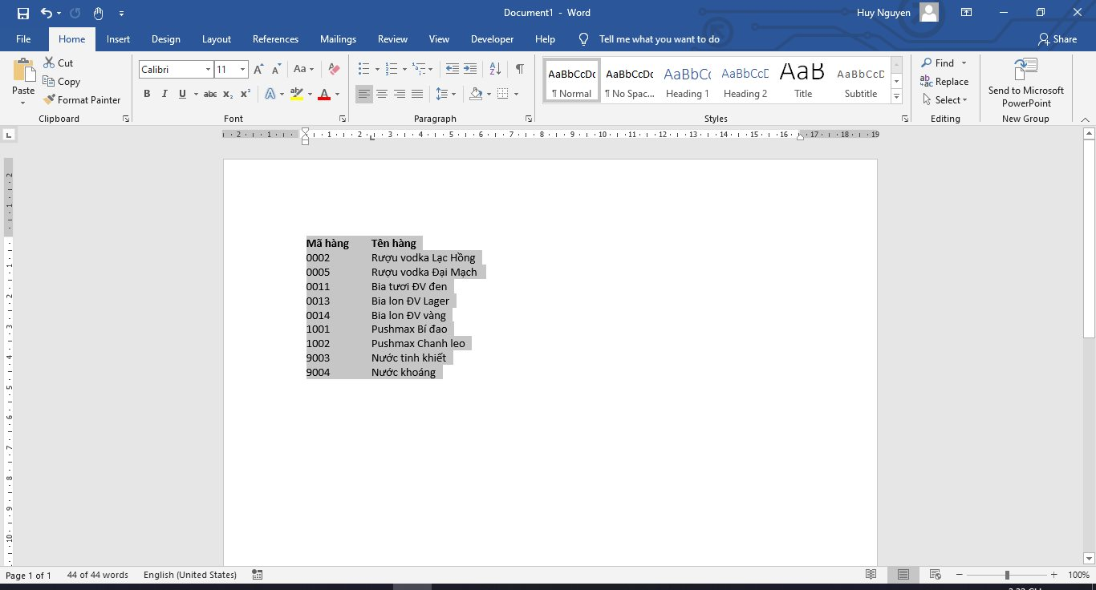Justify the paragraph text
The image size is (1096, 590).
(x=417, y=94)
